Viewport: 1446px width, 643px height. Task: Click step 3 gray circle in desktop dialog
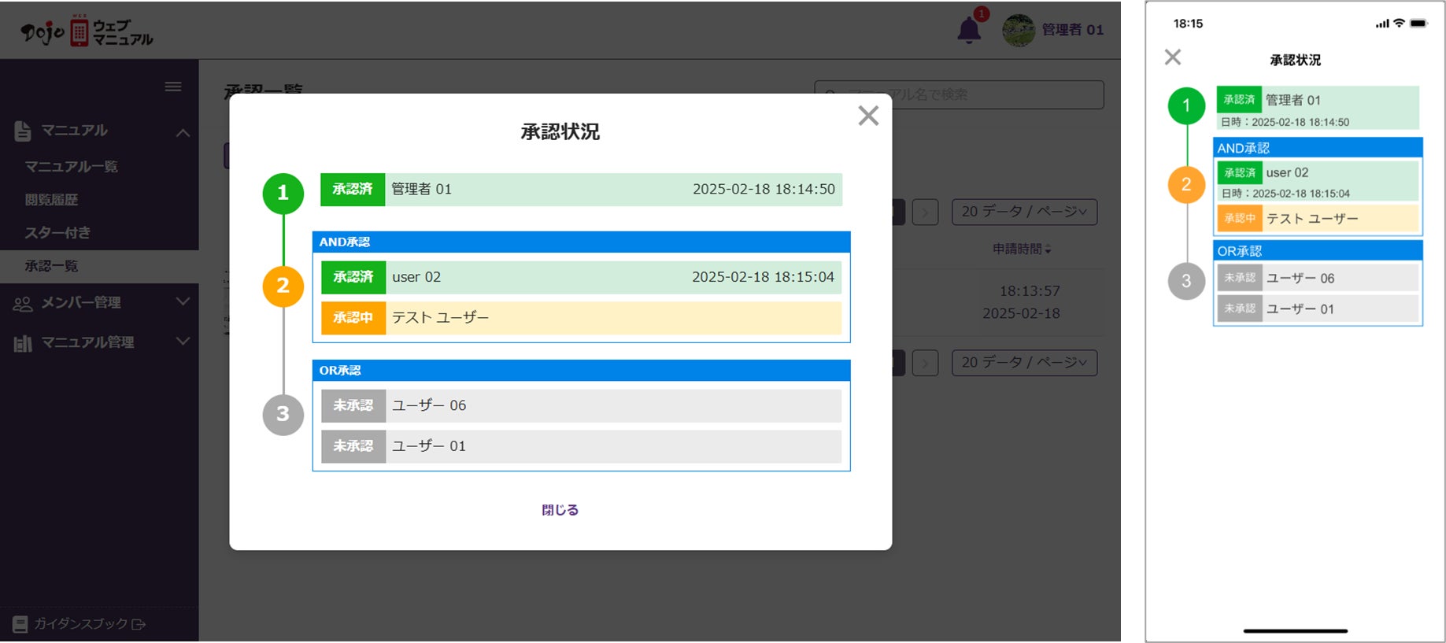283,415
